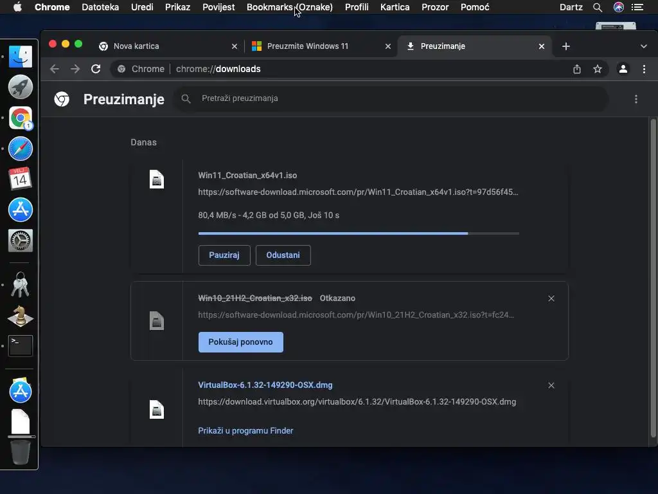Click Dartz in the menu bar
The width and height of the screenshot is (658, 494).
point(571,7)
